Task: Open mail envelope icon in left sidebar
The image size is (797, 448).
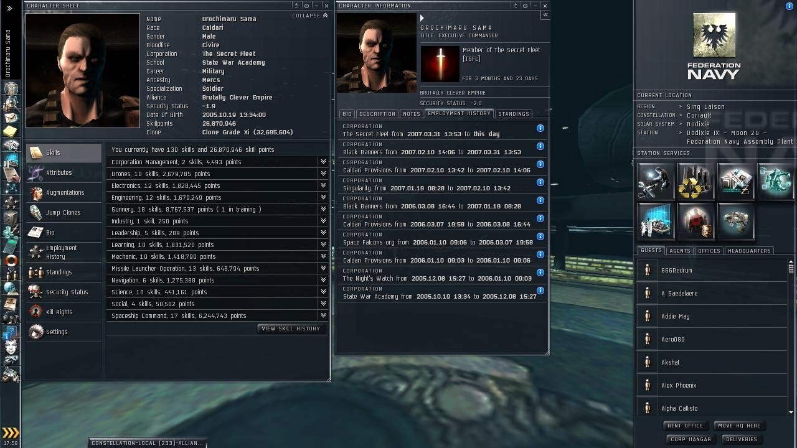Action: [11, 116]
